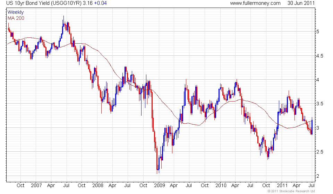
Task: Click the US 10yr Bond Yield chart title
Action: coord(44,3)
